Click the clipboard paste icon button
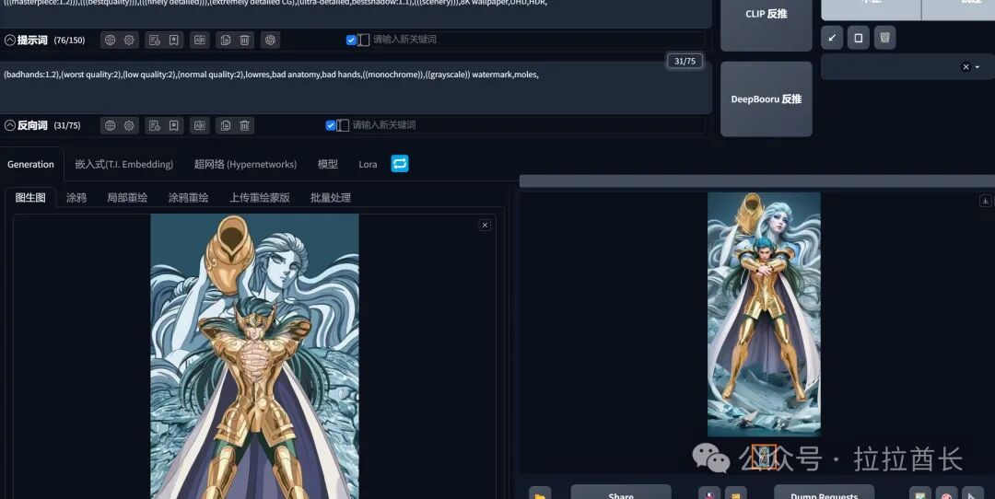The image size is (995, 499). (x=858, y=38)
